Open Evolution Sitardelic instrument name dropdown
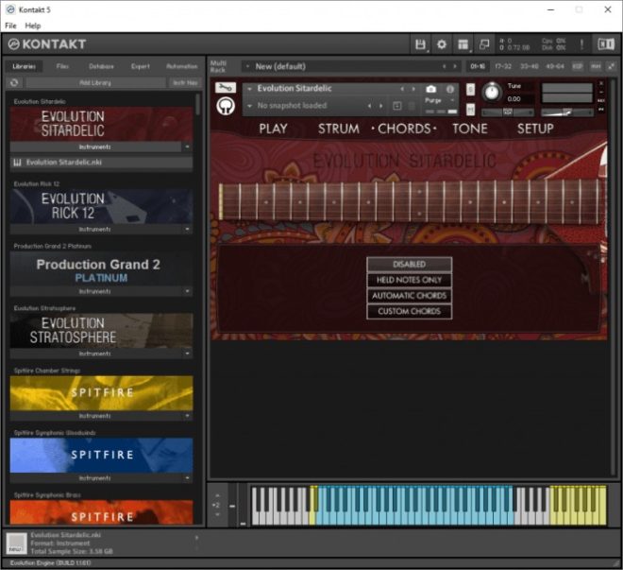Image resolution: width=623 pixels, height=570 pixels. tap(249, 89)
